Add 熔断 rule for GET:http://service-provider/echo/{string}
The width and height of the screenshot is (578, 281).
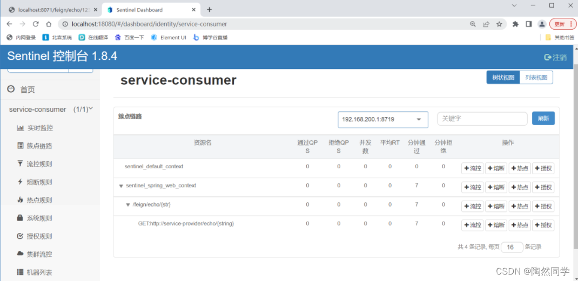[x=496, y=225]
